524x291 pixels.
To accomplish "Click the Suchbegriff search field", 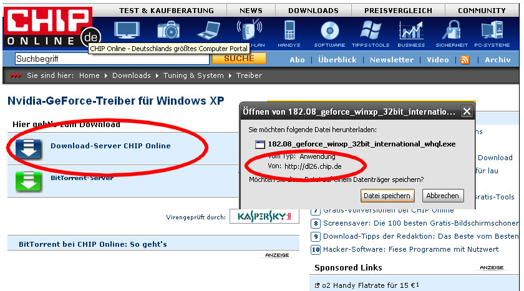I will point(112,59).
